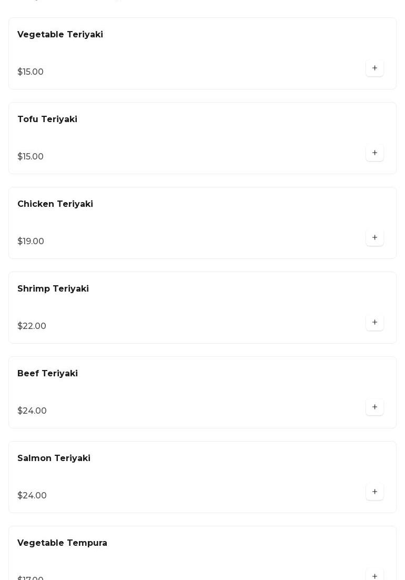Image resolution: width=405 pixels, height=580 pixels.
Task: Click the $24.00 price under Beef Teriyaki
Action: (x=32, y=411)
